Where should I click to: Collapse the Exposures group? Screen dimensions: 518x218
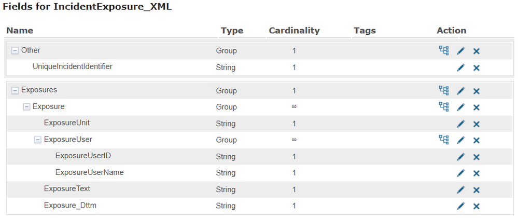[15, 90]
